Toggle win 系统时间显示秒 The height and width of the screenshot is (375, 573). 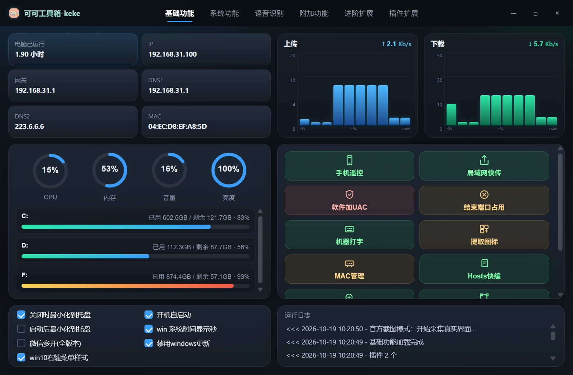pyautogui.click(x=149, y=329)
